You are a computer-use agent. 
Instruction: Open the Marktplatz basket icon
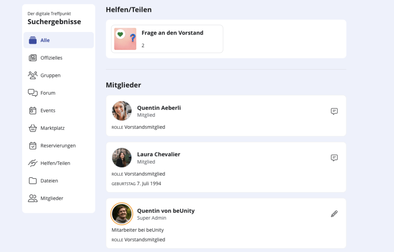(33, 128)
